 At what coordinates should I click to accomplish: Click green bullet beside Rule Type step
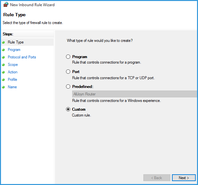(4, 42)
